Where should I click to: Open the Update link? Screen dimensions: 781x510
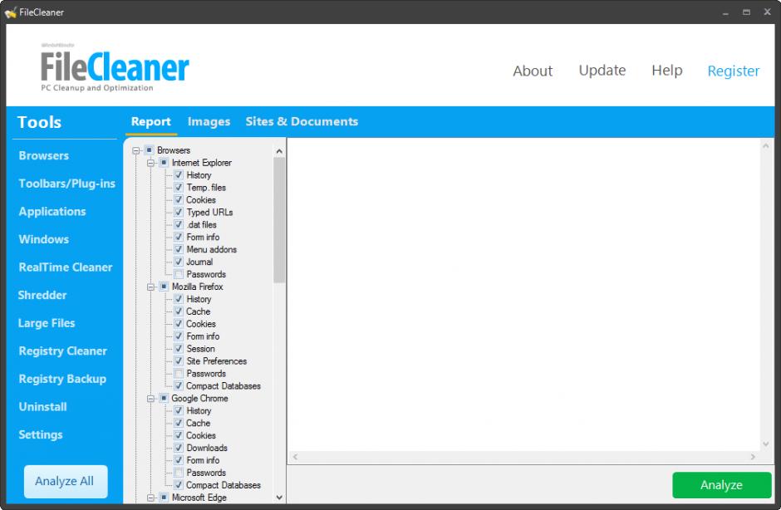(602, 71)
